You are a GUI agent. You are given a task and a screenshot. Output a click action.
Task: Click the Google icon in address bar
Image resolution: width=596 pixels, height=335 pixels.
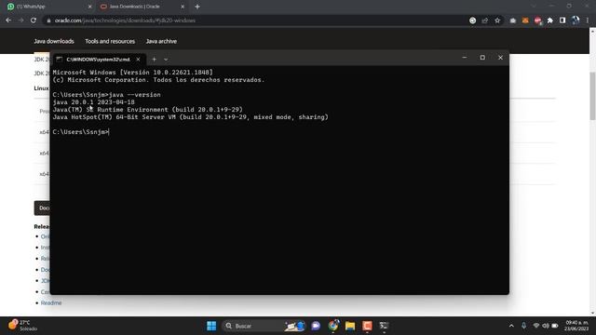472,20
